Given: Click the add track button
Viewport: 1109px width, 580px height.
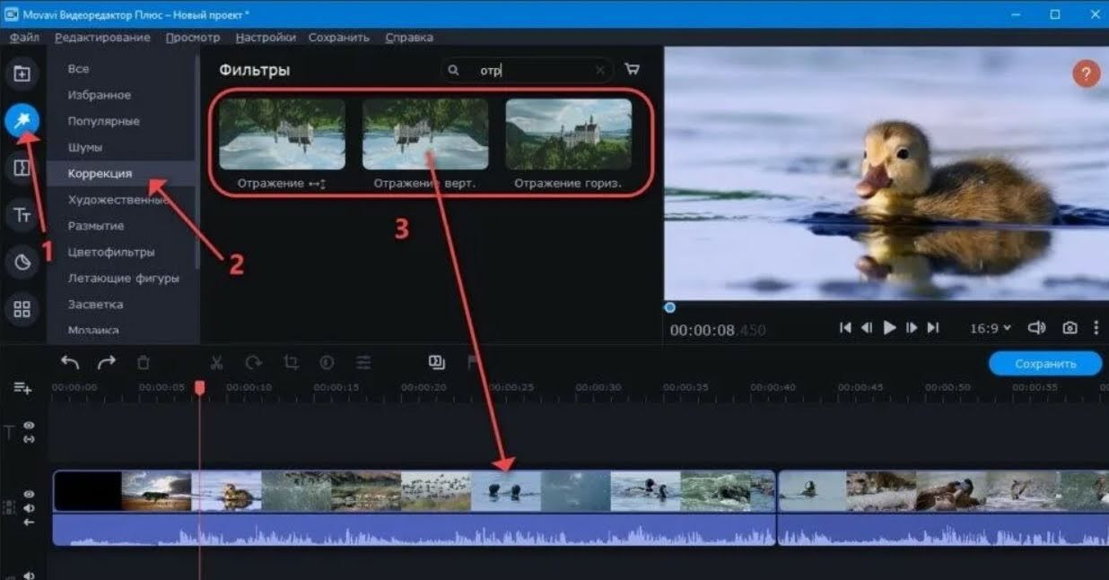Looking at the screenshot, I should tap(22, 387).
